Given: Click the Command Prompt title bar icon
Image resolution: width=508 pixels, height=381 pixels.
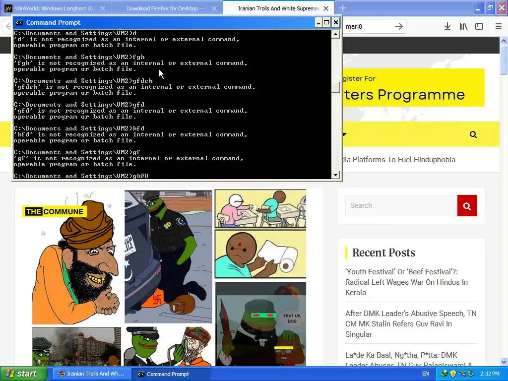Looking at the screenshot, I should [19, 22].
